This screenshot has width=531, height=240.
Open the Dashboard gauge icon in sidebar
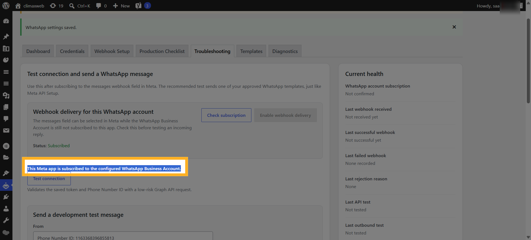[6, 21]
